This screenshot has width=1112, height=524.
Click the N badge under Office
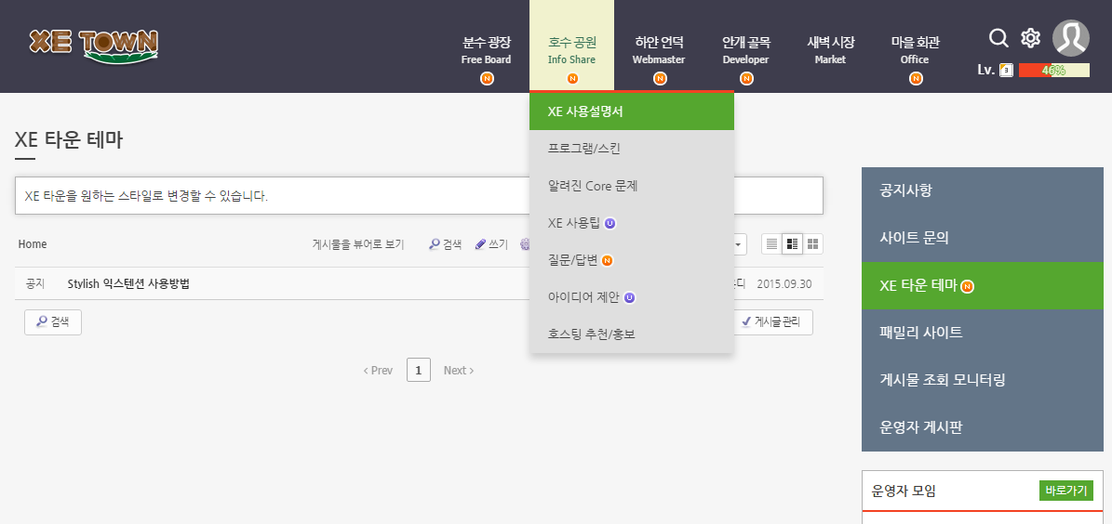pyautogui.click(x=916, y=79)
